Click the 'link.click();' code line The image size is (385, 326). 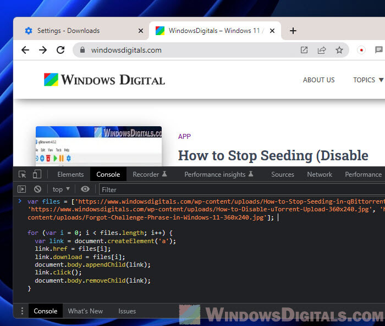coord(58,272)
